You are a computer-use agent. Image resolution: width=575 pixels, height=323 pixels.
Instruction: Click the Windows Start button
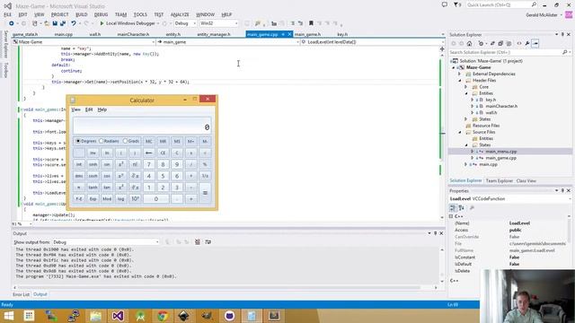click(8, 315)
